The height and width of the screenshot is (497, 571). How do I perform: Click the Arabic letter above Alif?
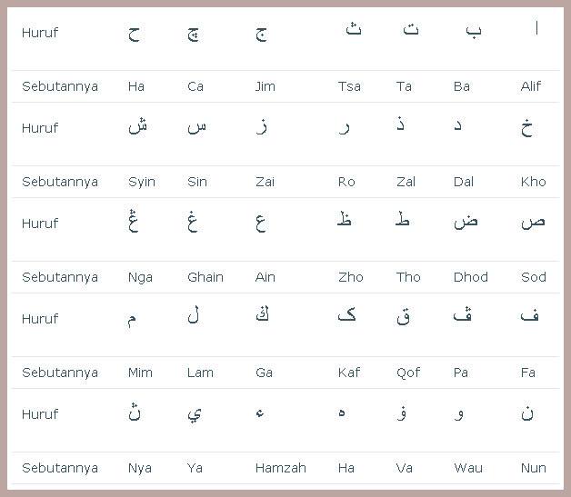click(536, 28)
